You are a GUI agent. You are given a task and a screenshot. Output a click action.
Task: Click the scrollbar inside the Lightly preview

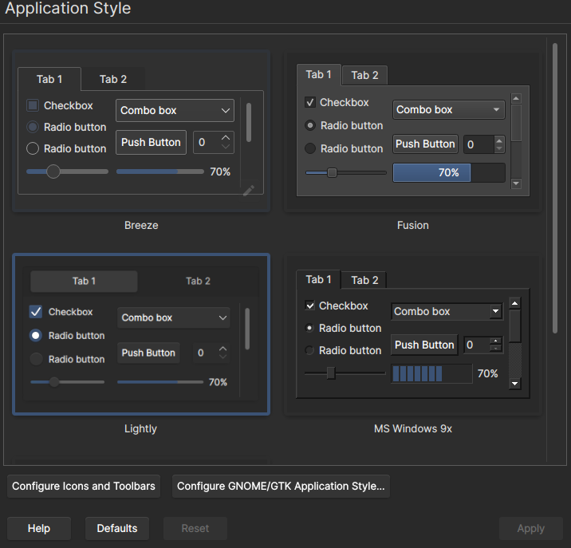247,329
